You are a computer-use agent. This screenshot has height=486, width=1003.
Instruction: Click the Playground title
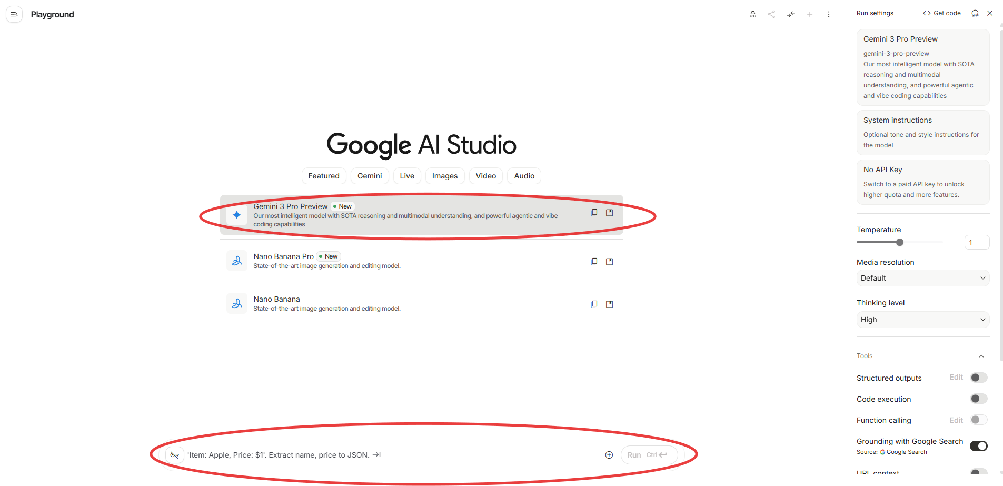pyautogui.click(x=52, y=14)
